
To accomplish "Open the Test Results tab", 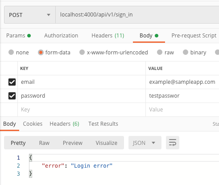I will (103, 124).
